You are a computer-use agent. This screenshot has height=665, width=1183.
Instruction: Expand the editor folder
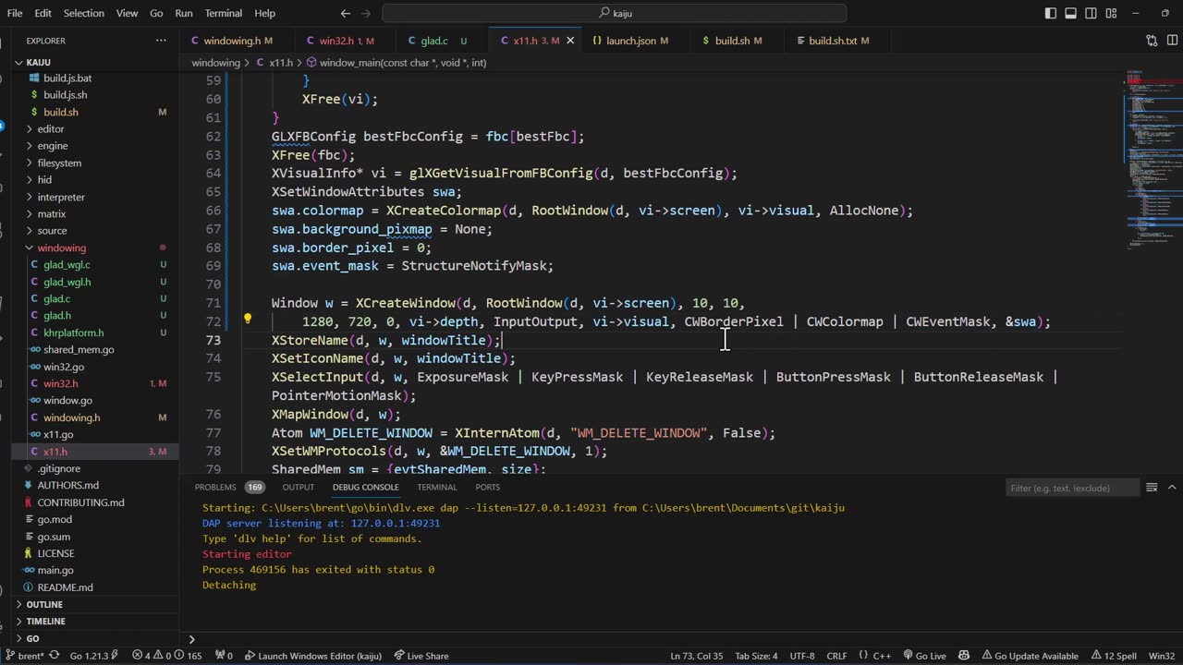(x=51, y=128)
